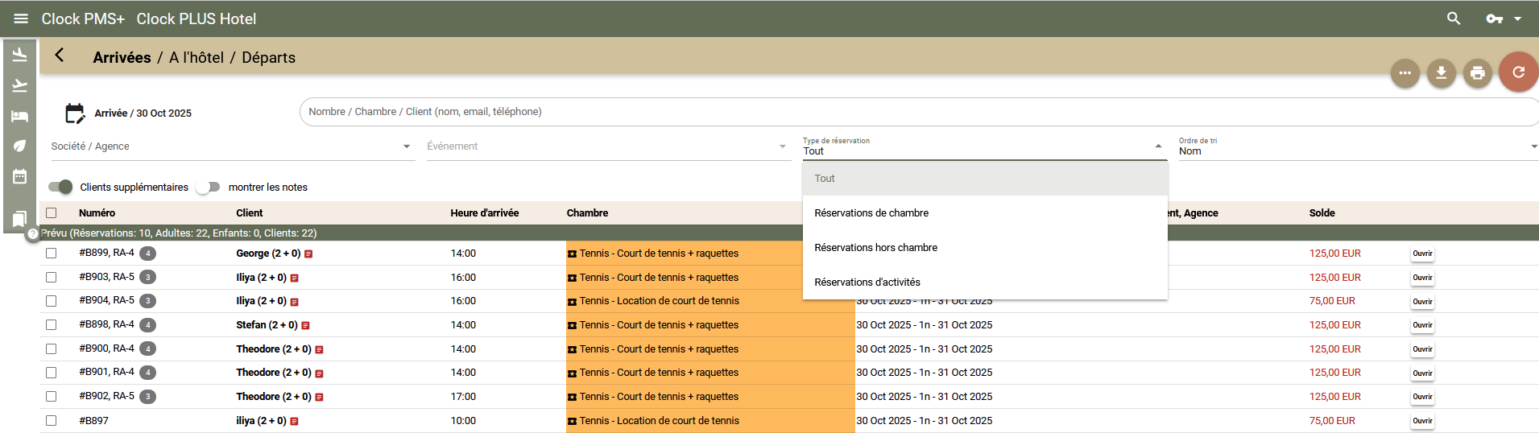Open the calendar sidebar icon

pyautogui.click(x=20, y=176)
